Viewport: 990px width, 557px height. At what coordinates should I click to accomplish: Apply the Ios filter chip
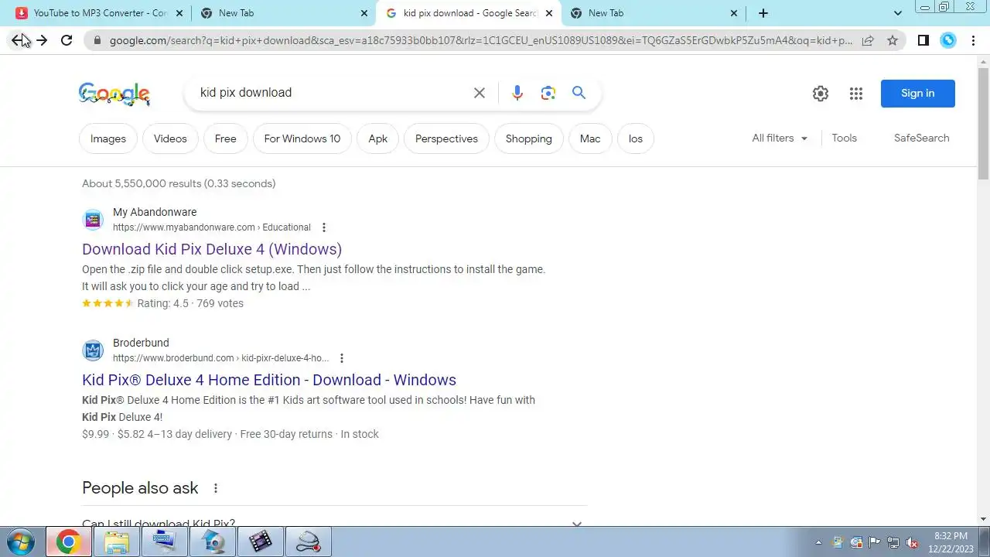[x=636, y=138]
